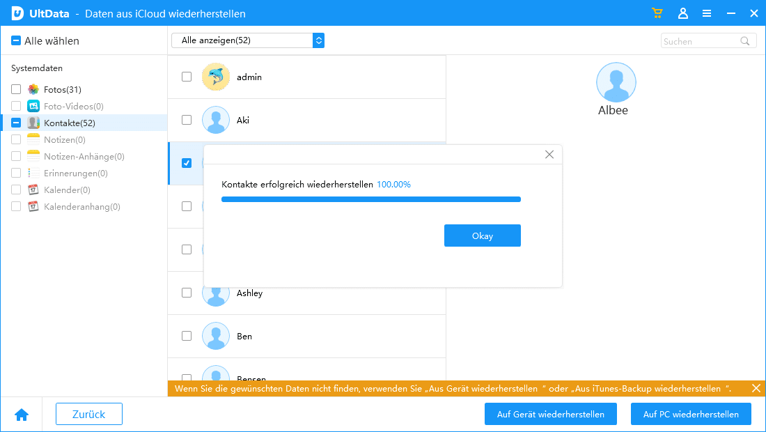
Task: Select the Ben contact row
Action: [307, 336]
